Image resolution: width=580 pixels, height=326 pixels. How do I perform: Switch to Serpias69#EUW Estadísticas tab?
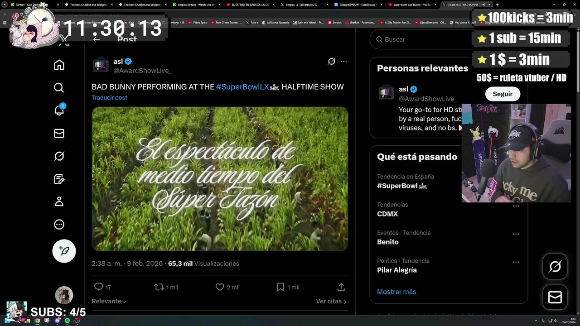(x=358, y=5)
